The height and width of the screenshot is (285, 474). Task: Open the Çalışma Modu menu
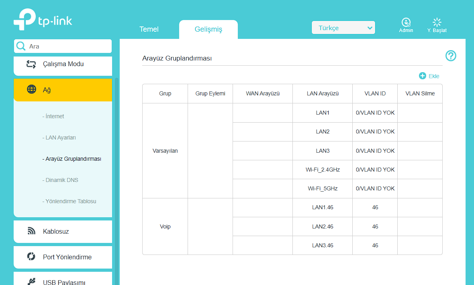pyautogui.click(x=63, y=65)
